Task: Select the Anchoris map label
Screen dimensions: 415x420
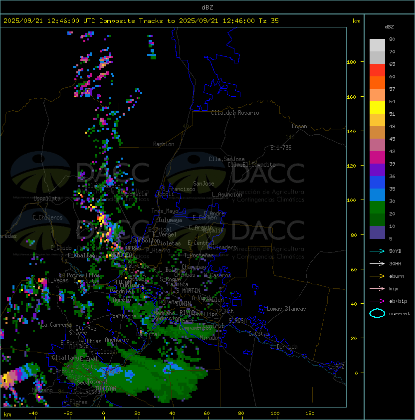Action: point(117,340)
